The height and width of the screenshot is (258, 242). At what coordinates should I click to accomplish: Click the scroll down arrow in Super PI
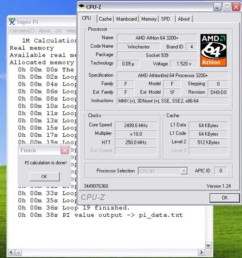tap(208, 246)
